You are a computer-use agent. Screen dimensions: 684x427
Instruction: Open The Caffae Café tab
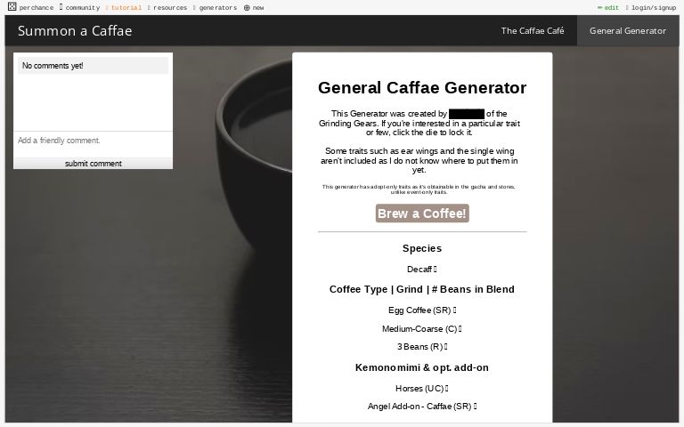[533, 30]
